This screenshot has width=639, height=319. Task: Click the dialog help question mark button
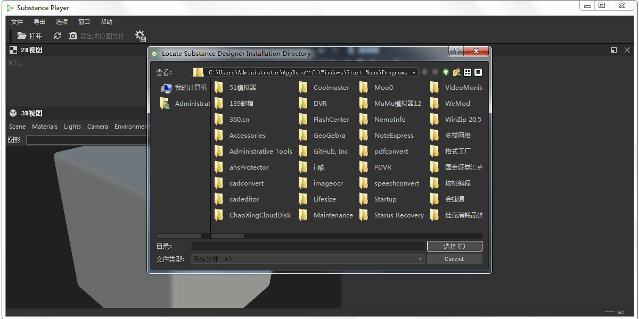coord(455,52)
